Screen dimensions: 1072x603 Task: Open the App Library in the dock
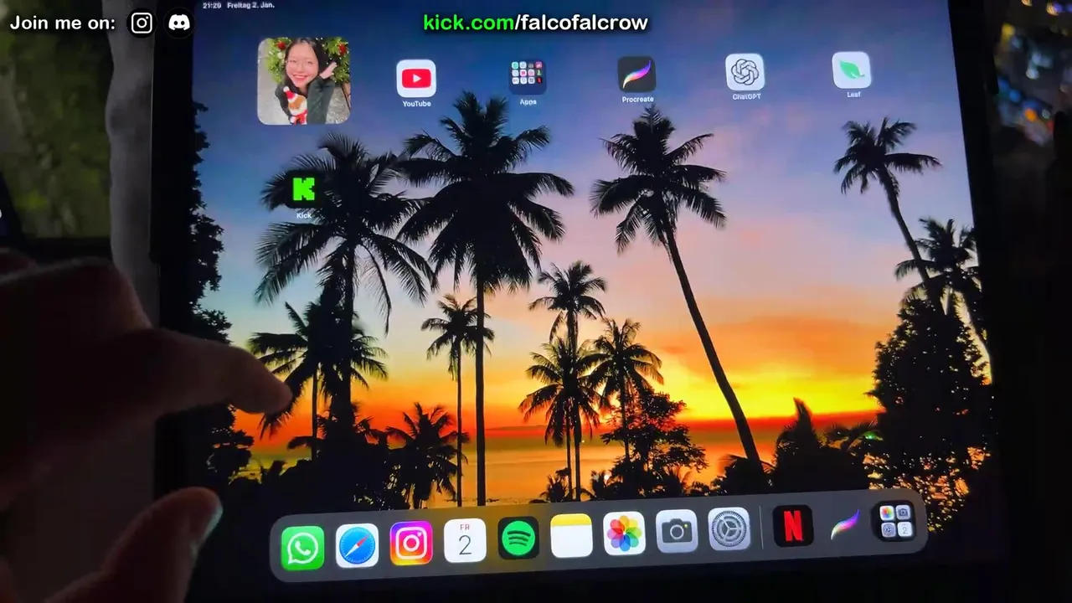[x=894, y=521]
